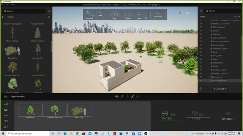Viewport: 243px width, 136px height.
Task: Select Mugo Pine in paint palette
Action: (x=79, y=110)
